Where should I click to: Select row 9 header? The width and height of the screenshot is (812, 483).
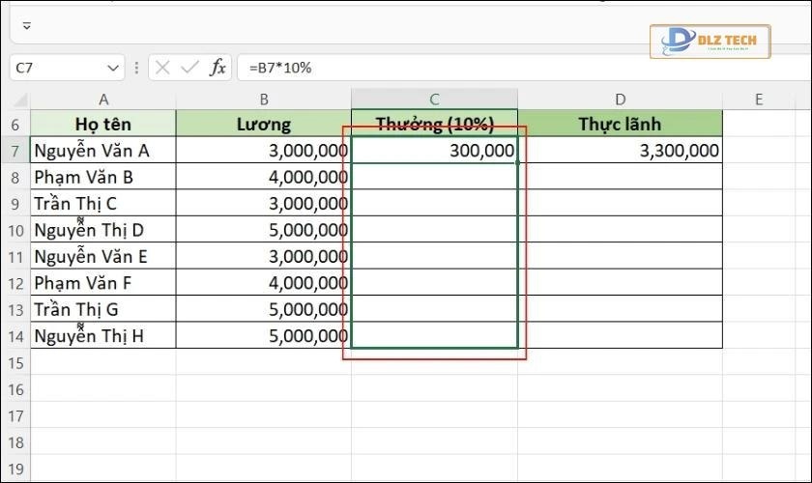15,204
